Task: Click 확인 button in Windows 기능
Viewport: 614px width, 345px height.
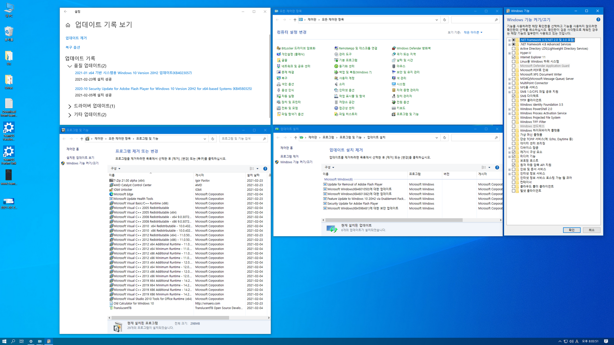Action: (572, 230)
